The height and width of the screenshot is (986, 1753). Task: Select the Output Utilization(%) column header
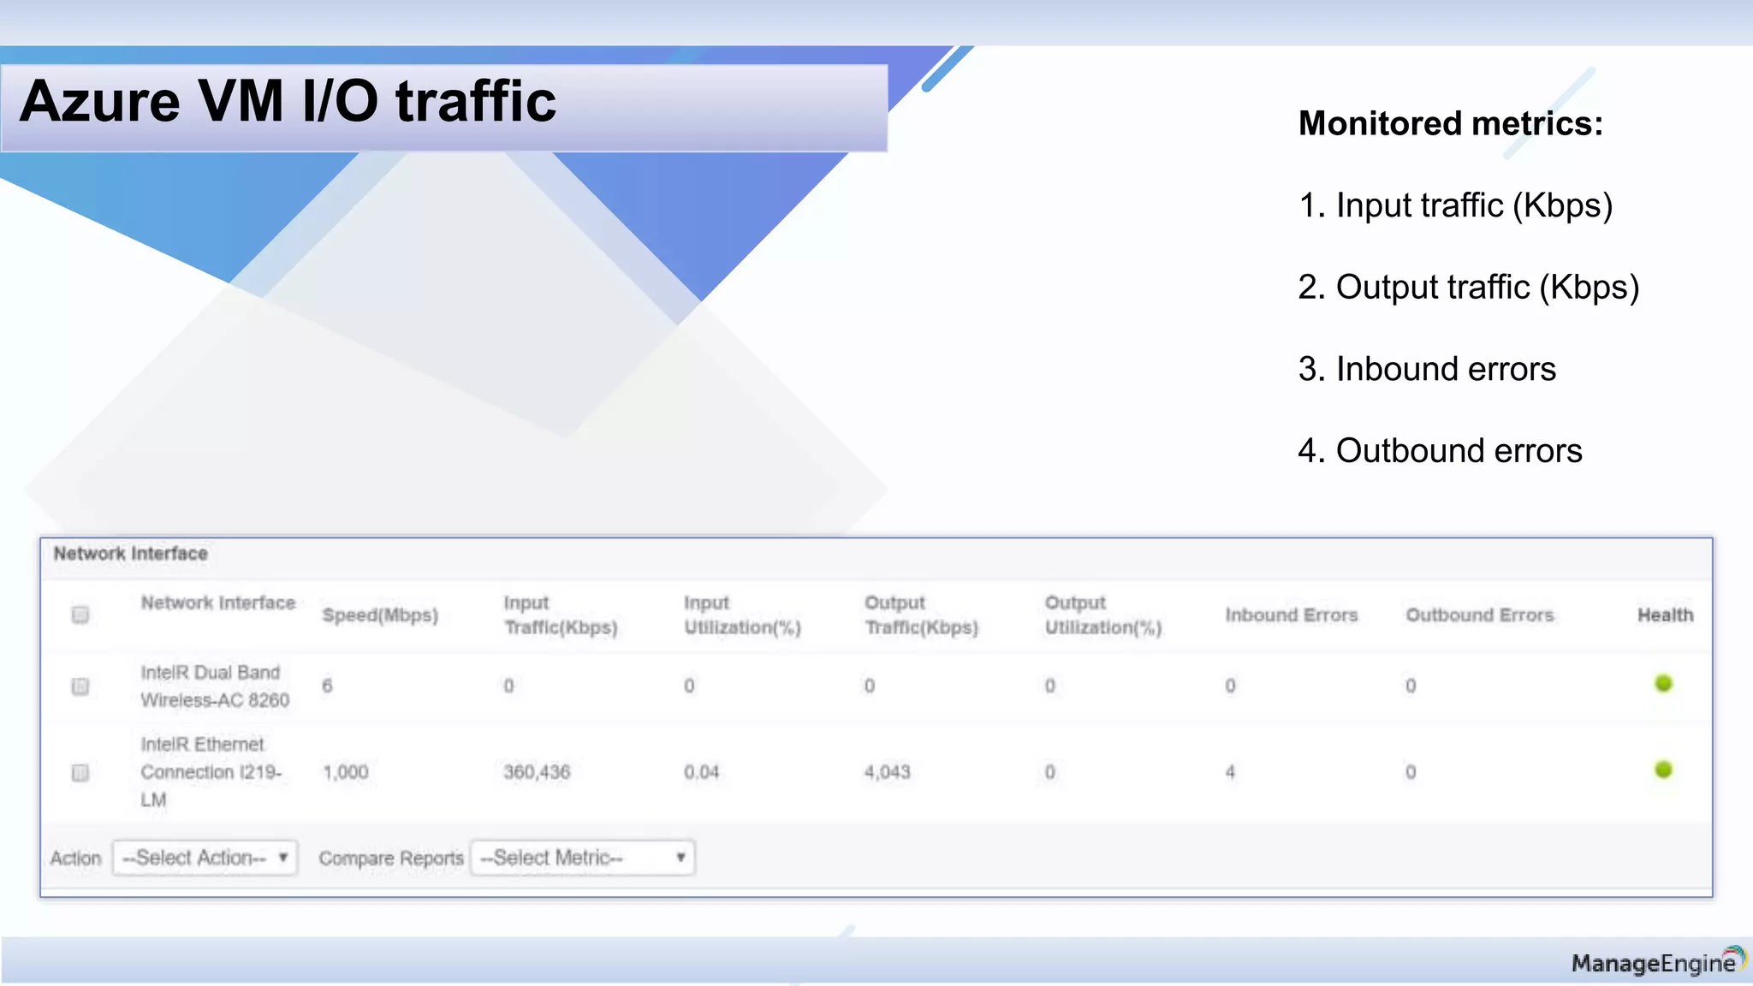[x=1103, y=615]
